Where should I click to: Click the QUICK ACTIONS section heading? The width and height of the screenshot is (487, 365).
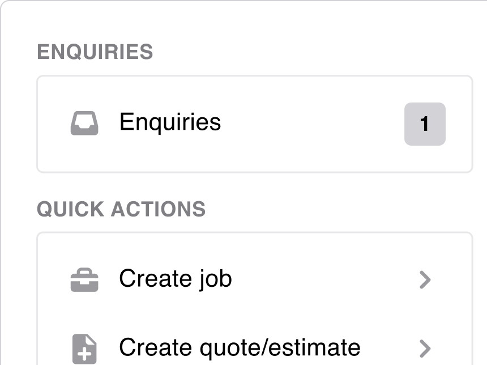click(121, 209)
